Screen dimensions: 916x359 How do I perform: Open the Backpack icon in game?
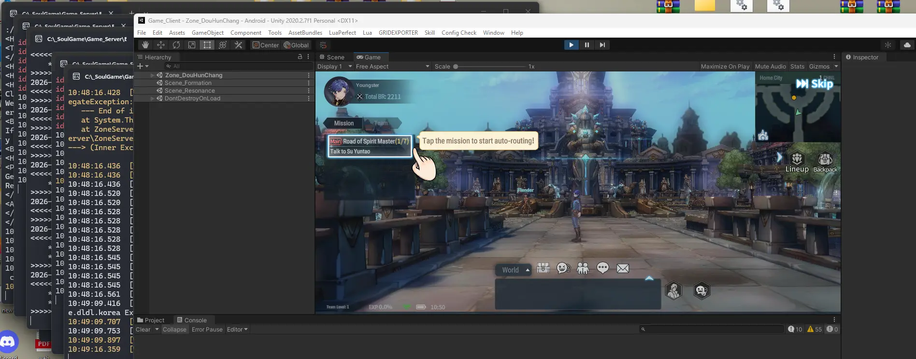[x=825, y=162]
